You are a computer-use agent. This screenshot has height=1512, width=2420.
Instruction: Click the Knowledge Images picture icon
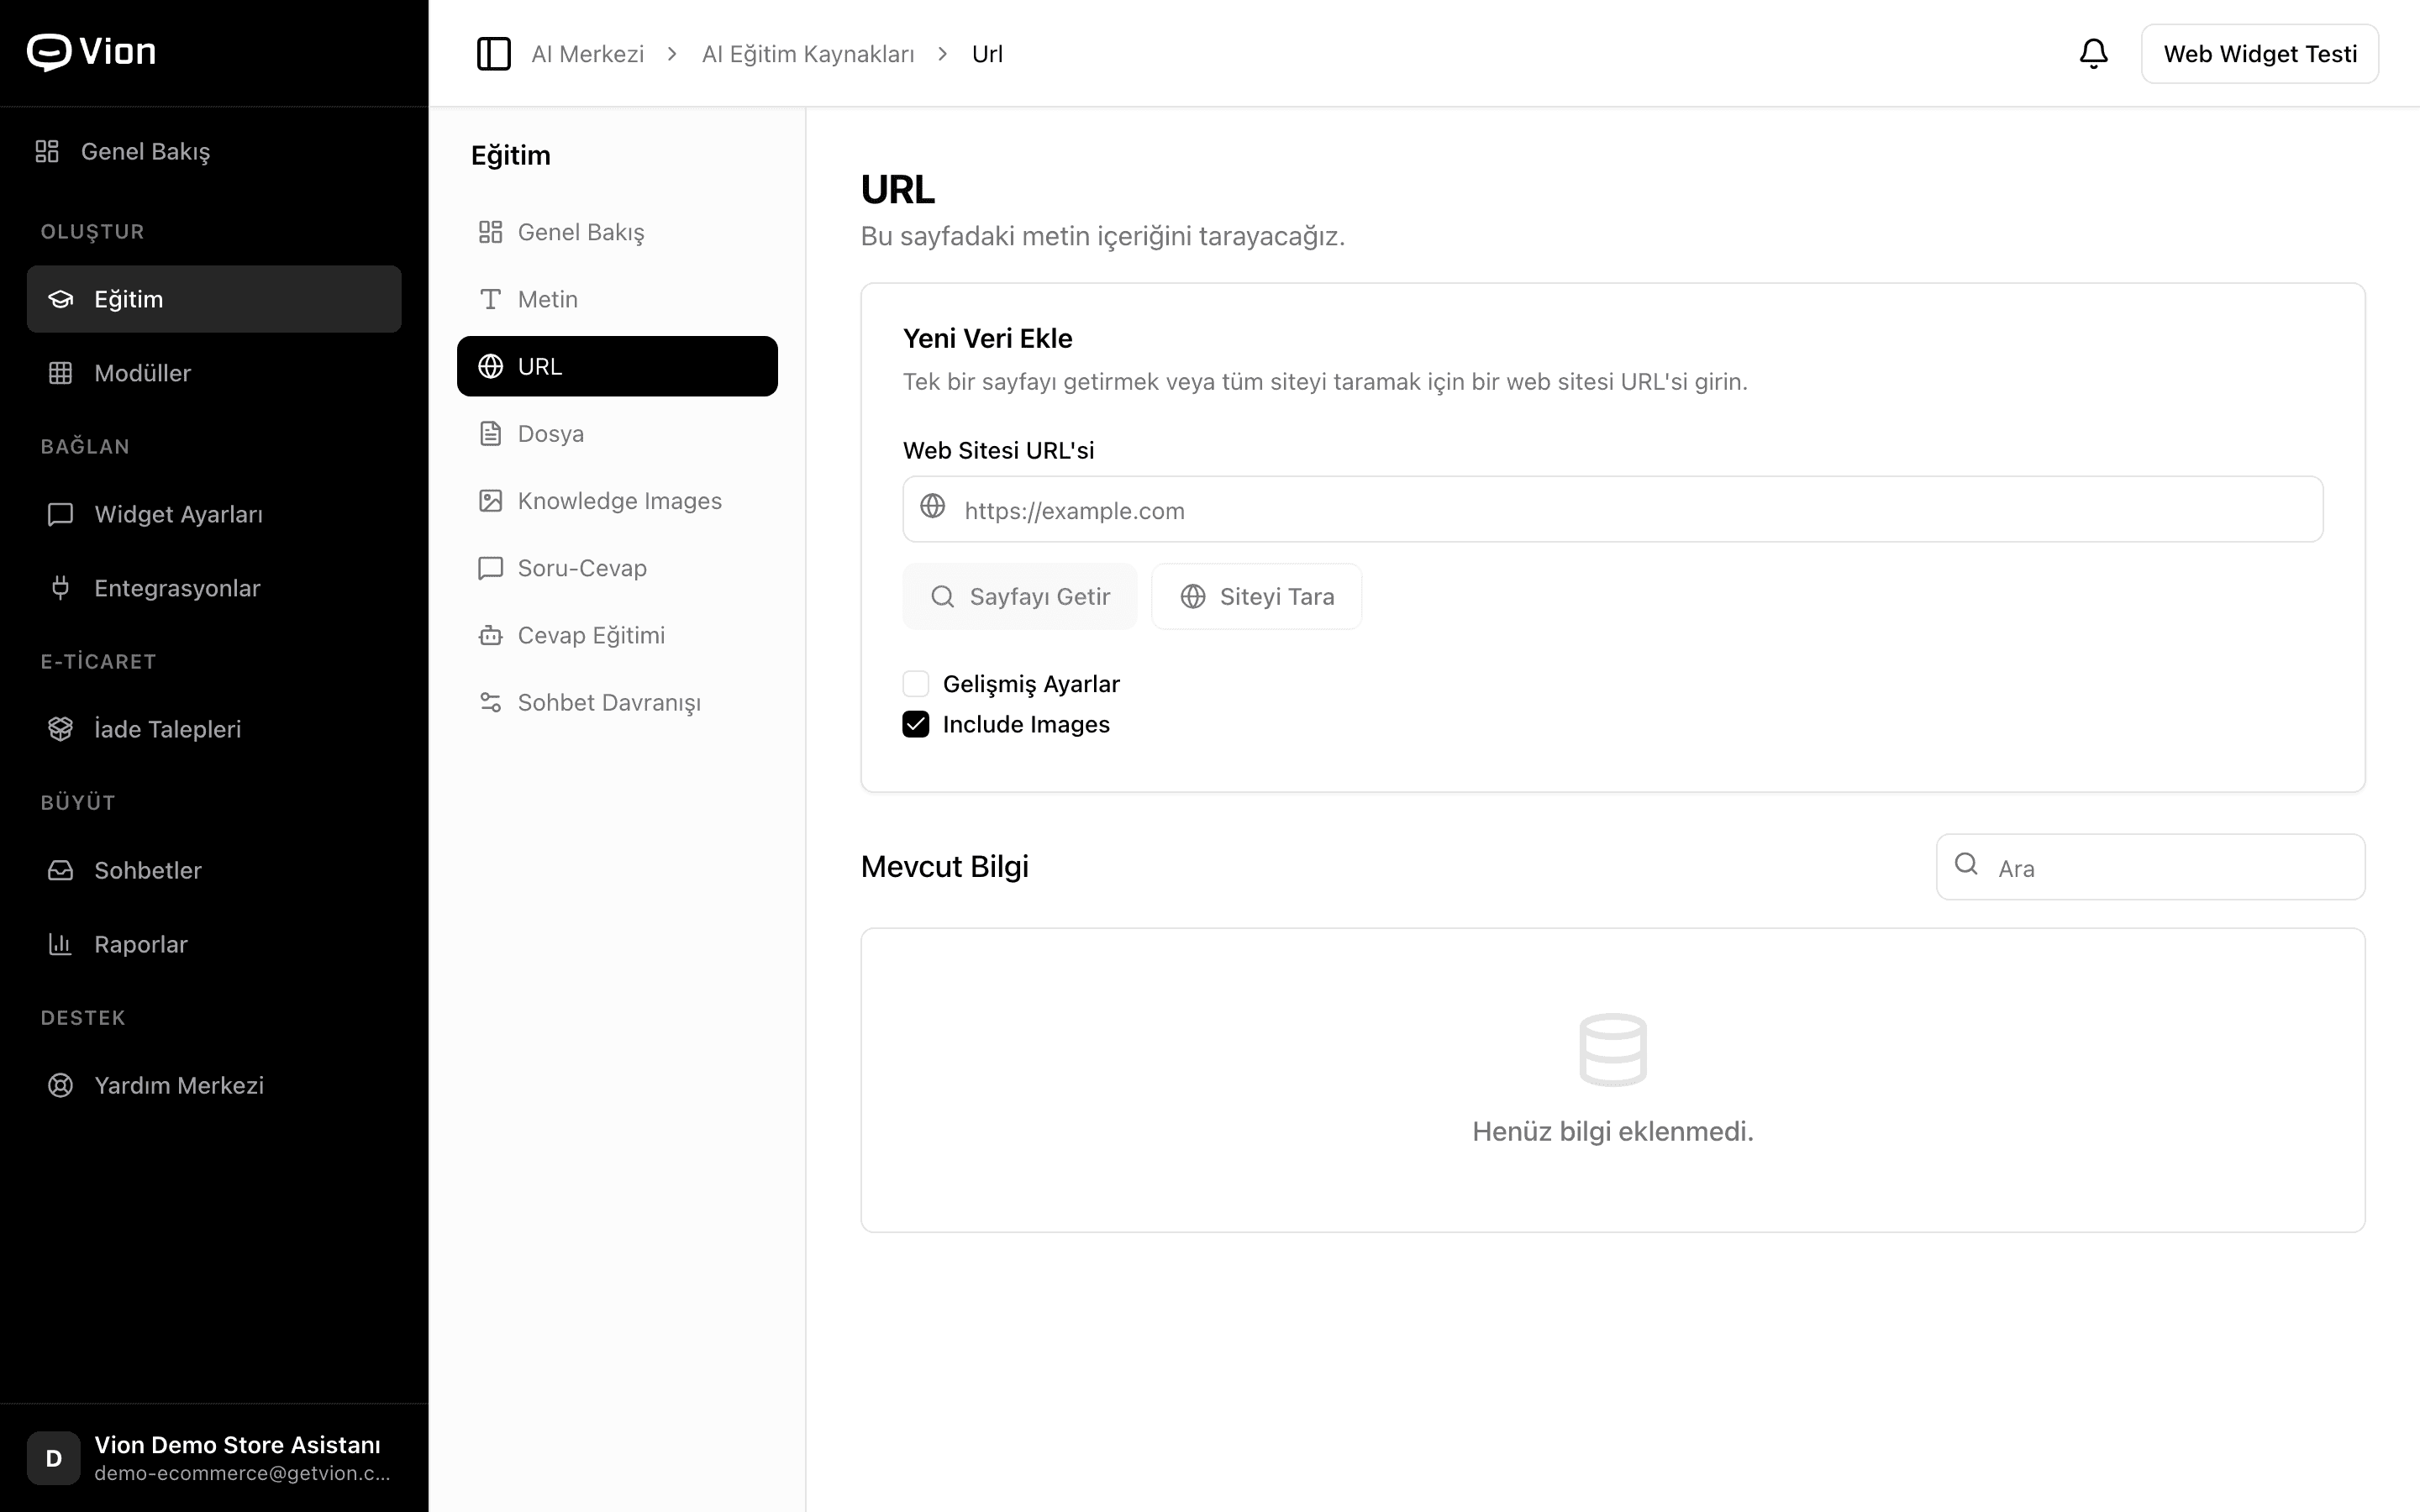[x=490, y=501]
